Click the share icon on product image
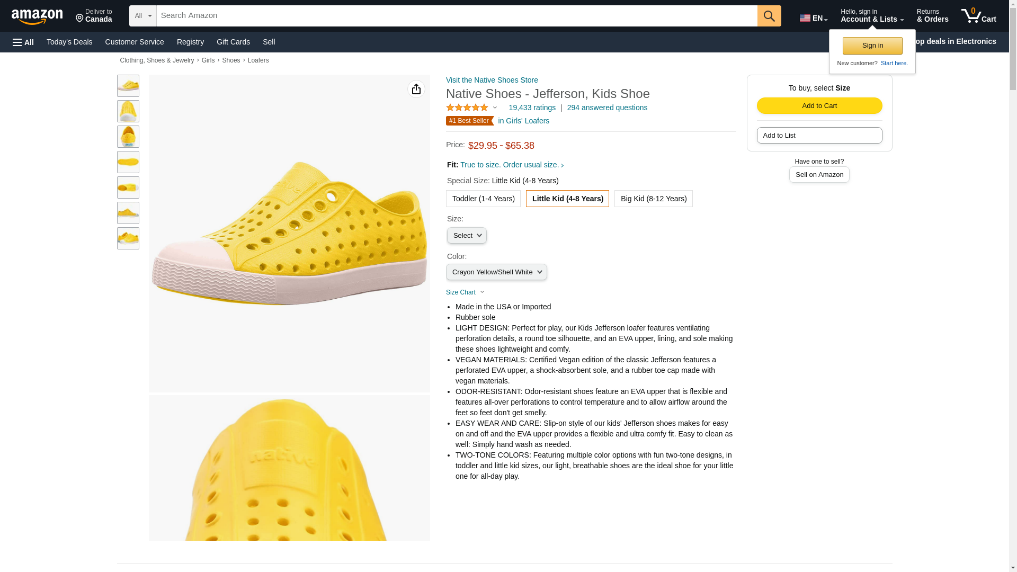The width and height of the screenshot is (1017, 572). 416,89
